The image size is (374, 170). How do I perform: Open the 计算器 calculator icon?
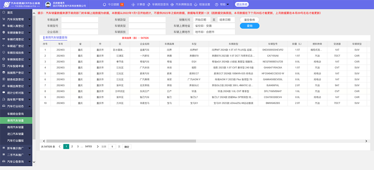[133, 4]
